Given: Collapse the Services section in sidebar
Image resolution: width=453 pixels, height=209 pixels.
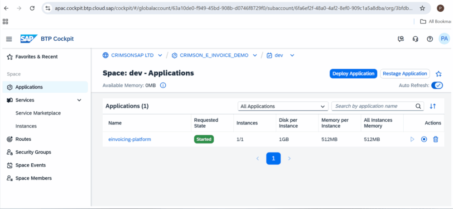Looking at the screenshot, I should coord(79,100).
